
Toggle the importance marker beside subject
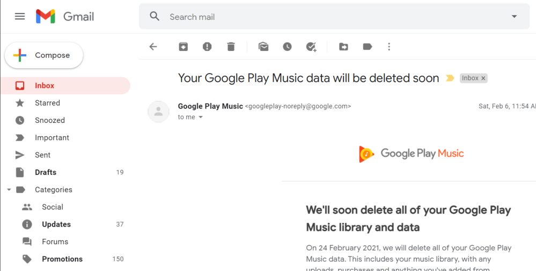pyautogui.click(x=450, y=78)
